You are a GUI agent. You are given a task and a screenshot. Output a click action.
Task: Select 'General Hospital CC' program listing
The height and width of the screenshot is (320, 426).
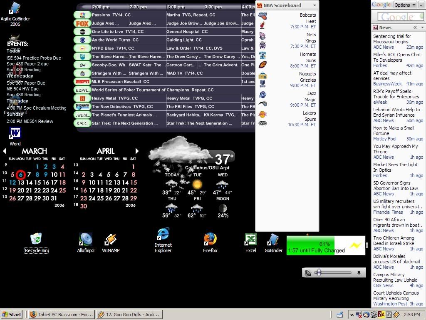coord(203,32)
